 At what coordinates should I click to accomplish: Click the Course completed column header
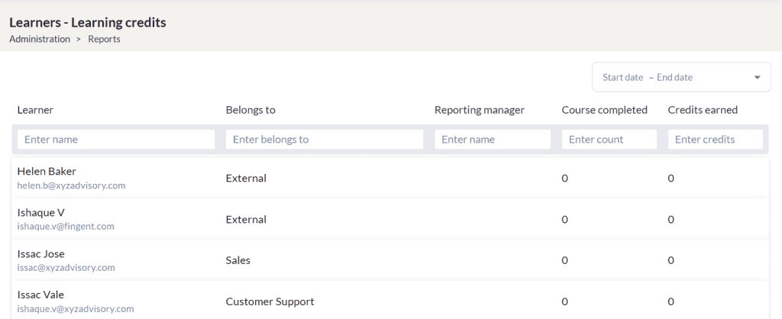tap(604, 110)
